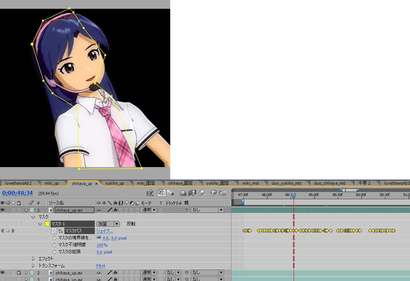The image size is (410, 281).
Task: Toggle the 反転 invert mask checkbox
Action: pos(124,224)
